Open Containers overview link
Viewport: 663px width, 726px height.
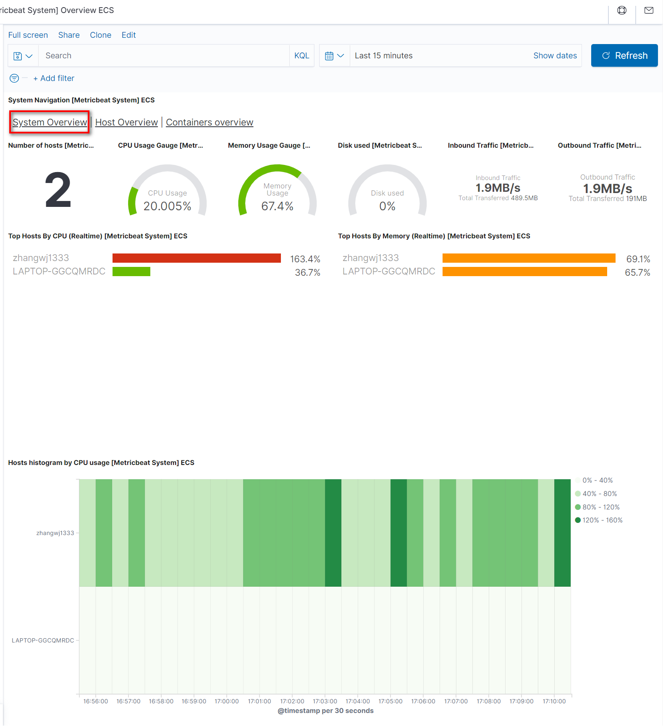coord(210,122)
